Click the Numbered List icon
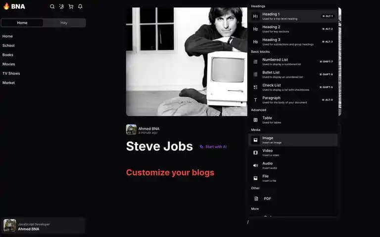 (255, 62)
